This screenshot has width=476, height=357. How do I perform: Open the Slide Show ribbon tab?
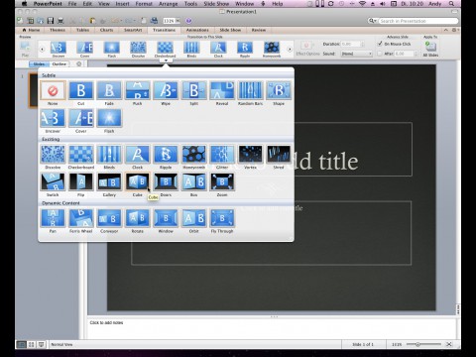pyautogui.click(x=230, y=30)
